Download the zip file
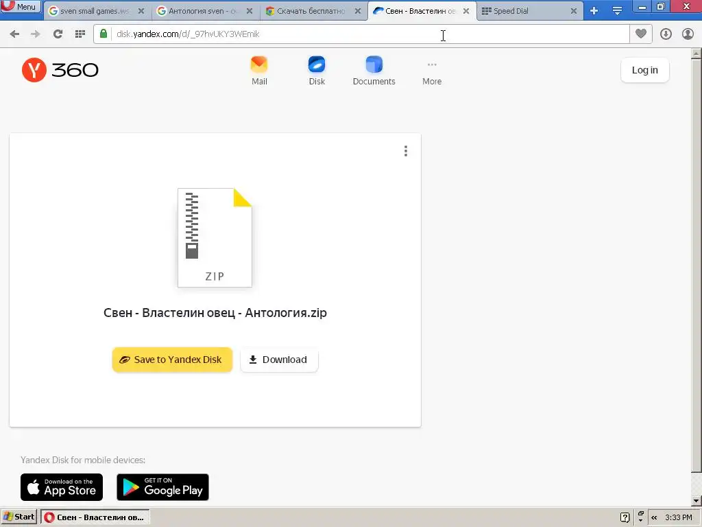The image size is (702, 527). [x=280, y=360]
